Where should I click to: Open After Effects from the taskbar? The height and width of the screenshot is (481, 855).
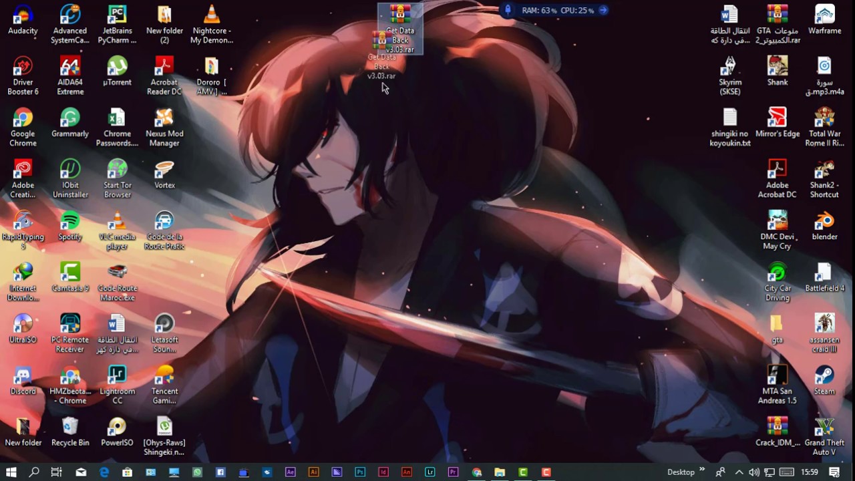coord(290,472)
